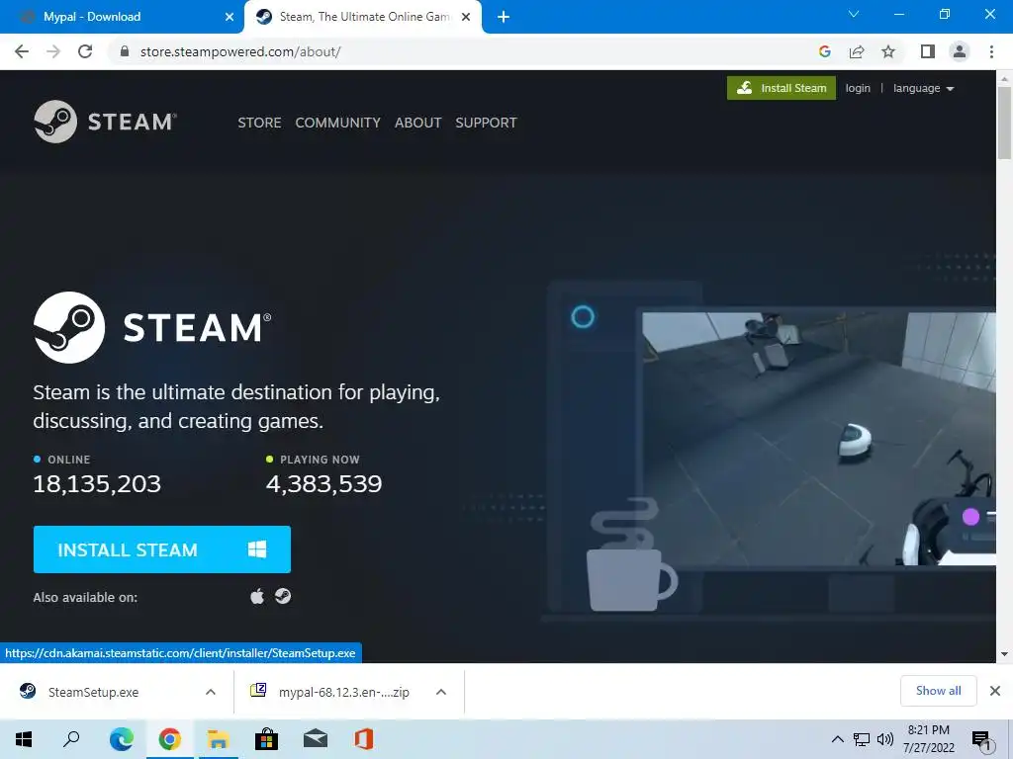Open the ABOUT menu item
The height and width of the screenshot is (759, 1013).
418,123
